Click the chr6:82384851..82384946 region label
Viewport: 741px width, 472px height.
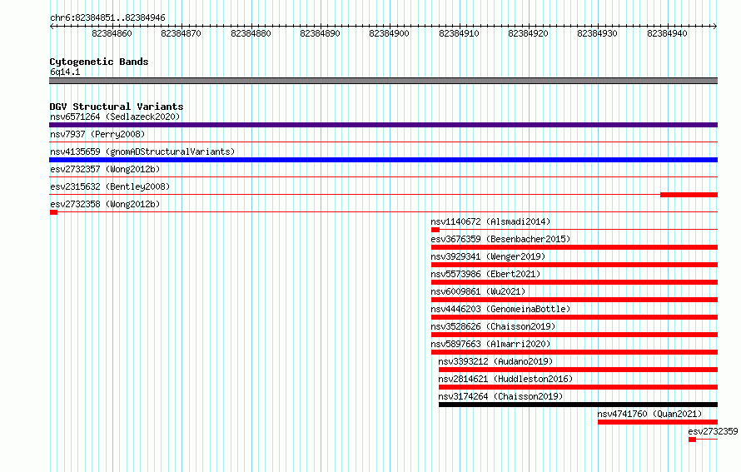pos(107,17)
